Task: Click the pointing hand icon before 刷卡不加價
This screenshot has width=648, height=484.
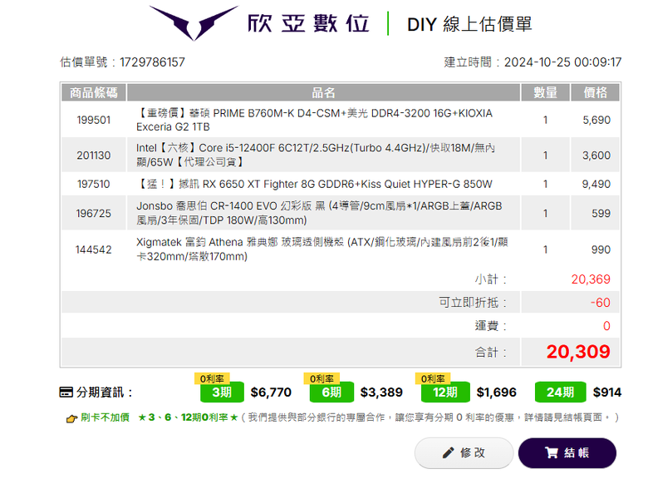Action: (x=71, y=418)
